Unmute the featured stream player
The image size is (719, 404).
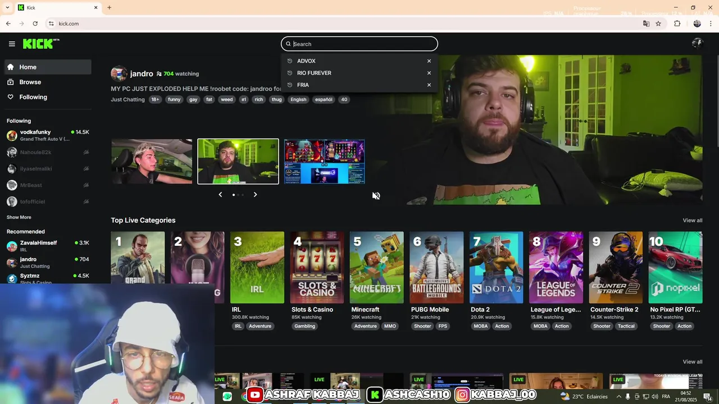coord(376,195)
